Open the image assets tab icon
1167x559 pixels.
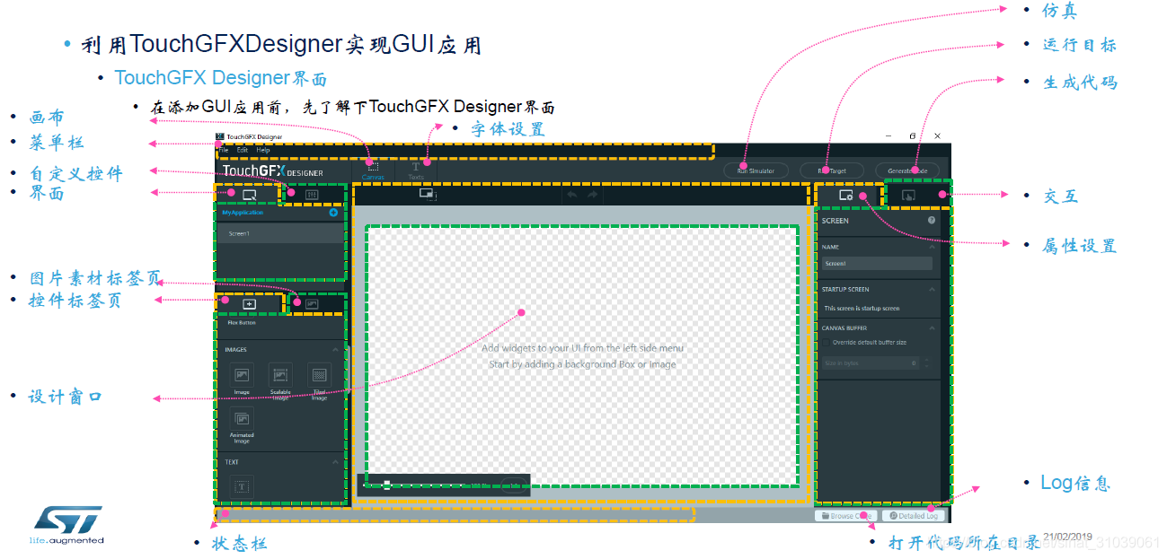[312, 304]
